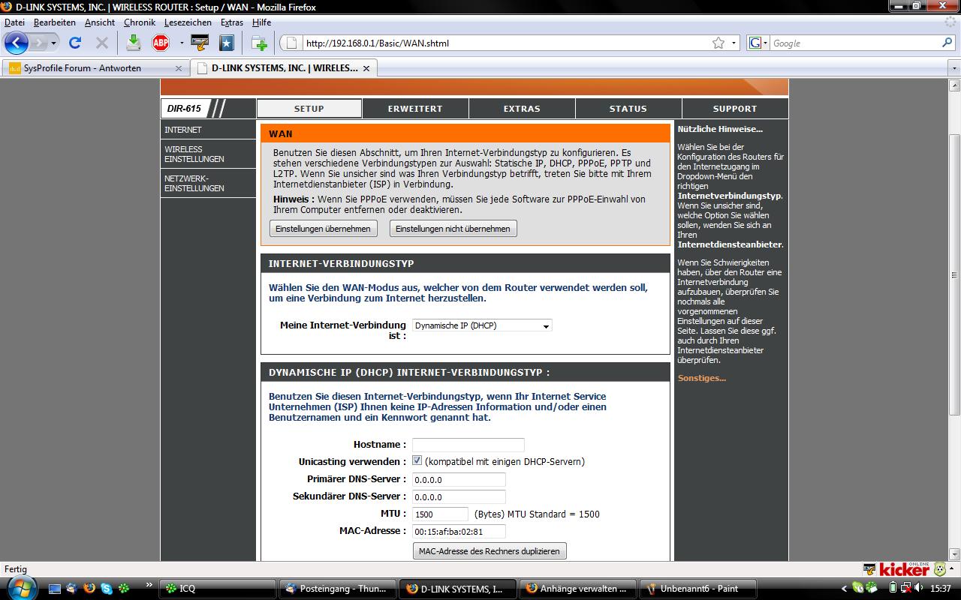Bookmark this page with the star icon
961x600 pixels.
click(718, 43)
